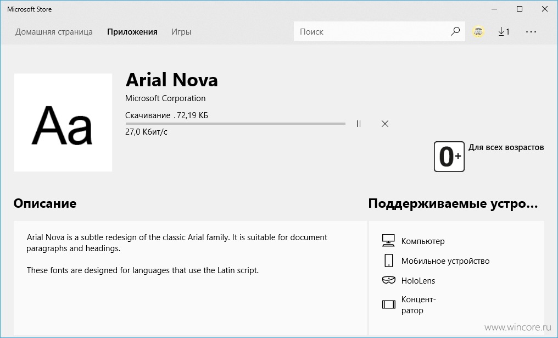The width and height of the screenshot is (558, 338).
Task: Click the Для всех возрастов label
Action: click(506, 147)
